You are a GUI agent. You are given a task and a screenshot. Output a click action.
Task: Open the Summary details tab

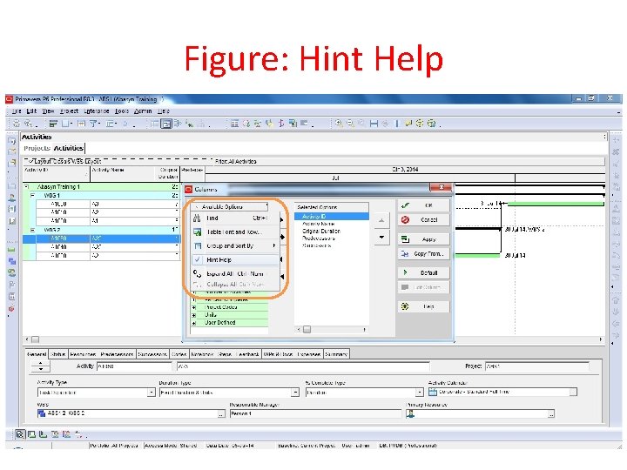point(336,354)
